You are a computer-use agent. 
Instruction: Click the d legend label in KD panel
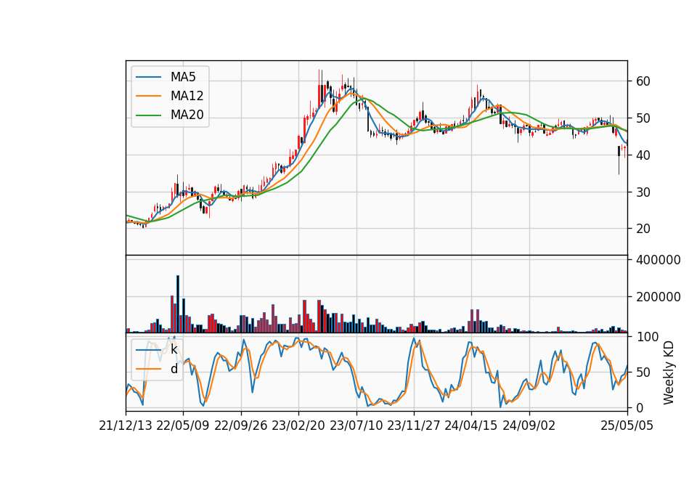174,369
